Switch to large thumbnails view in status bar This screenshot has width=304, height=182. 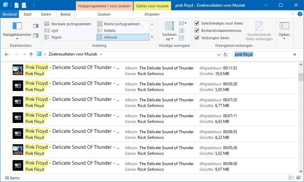pos(299,178)
